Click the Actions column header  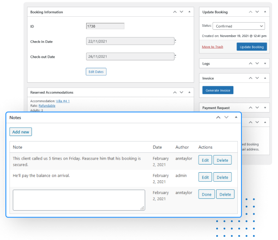click(205, 147)
